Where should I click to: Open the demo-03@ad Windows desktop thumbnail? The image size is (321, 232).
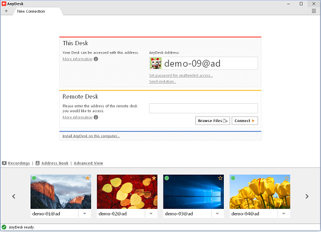(x=193, y=192)
